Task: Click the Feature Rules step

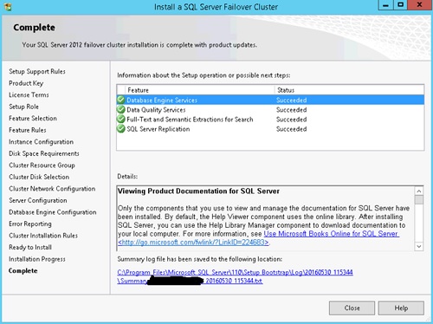Action: [28, 130]
